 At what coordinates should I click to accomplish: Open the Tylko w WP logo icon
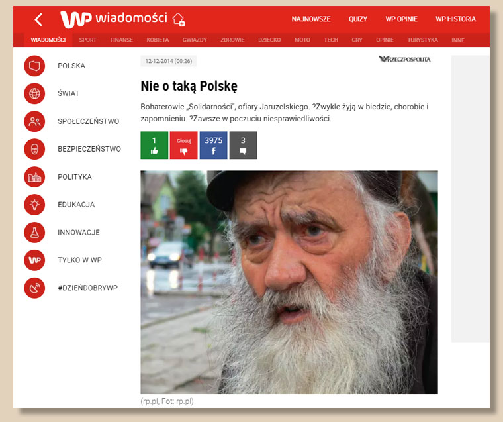(34, 260)
